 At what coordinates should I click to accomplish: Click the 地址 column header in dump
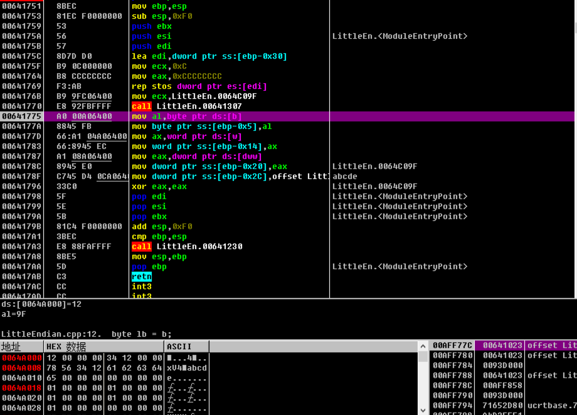coord(22,347)
